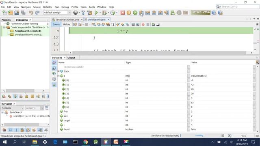The width and height of the screenshot is (260, 146).
Task: Toggle the third Variables sidebar button
Action: click(x=54, y=73)
